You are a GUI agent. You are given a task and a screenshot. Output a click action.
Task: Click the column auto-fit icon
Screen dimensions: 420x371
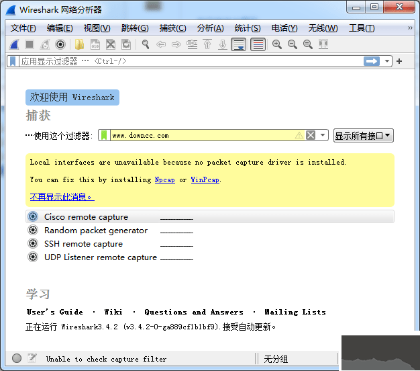click(323, 44)
